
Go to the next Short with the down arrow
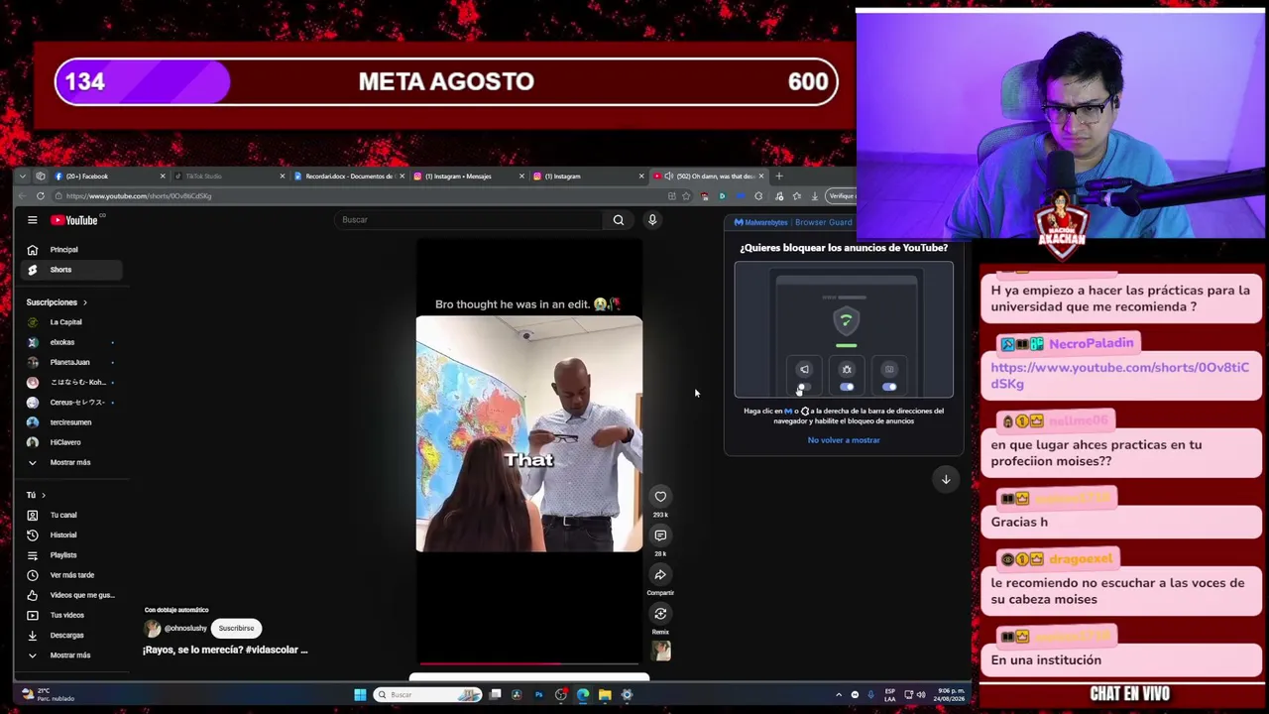[x=946, y=479]
